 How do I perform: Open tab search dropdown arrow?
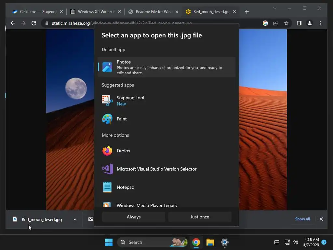[274, 8]
